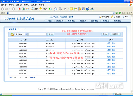Open the 工具 Tools menu
This screenshot has width=133, height=96.
pyautogui.click(x=34, y=5)
